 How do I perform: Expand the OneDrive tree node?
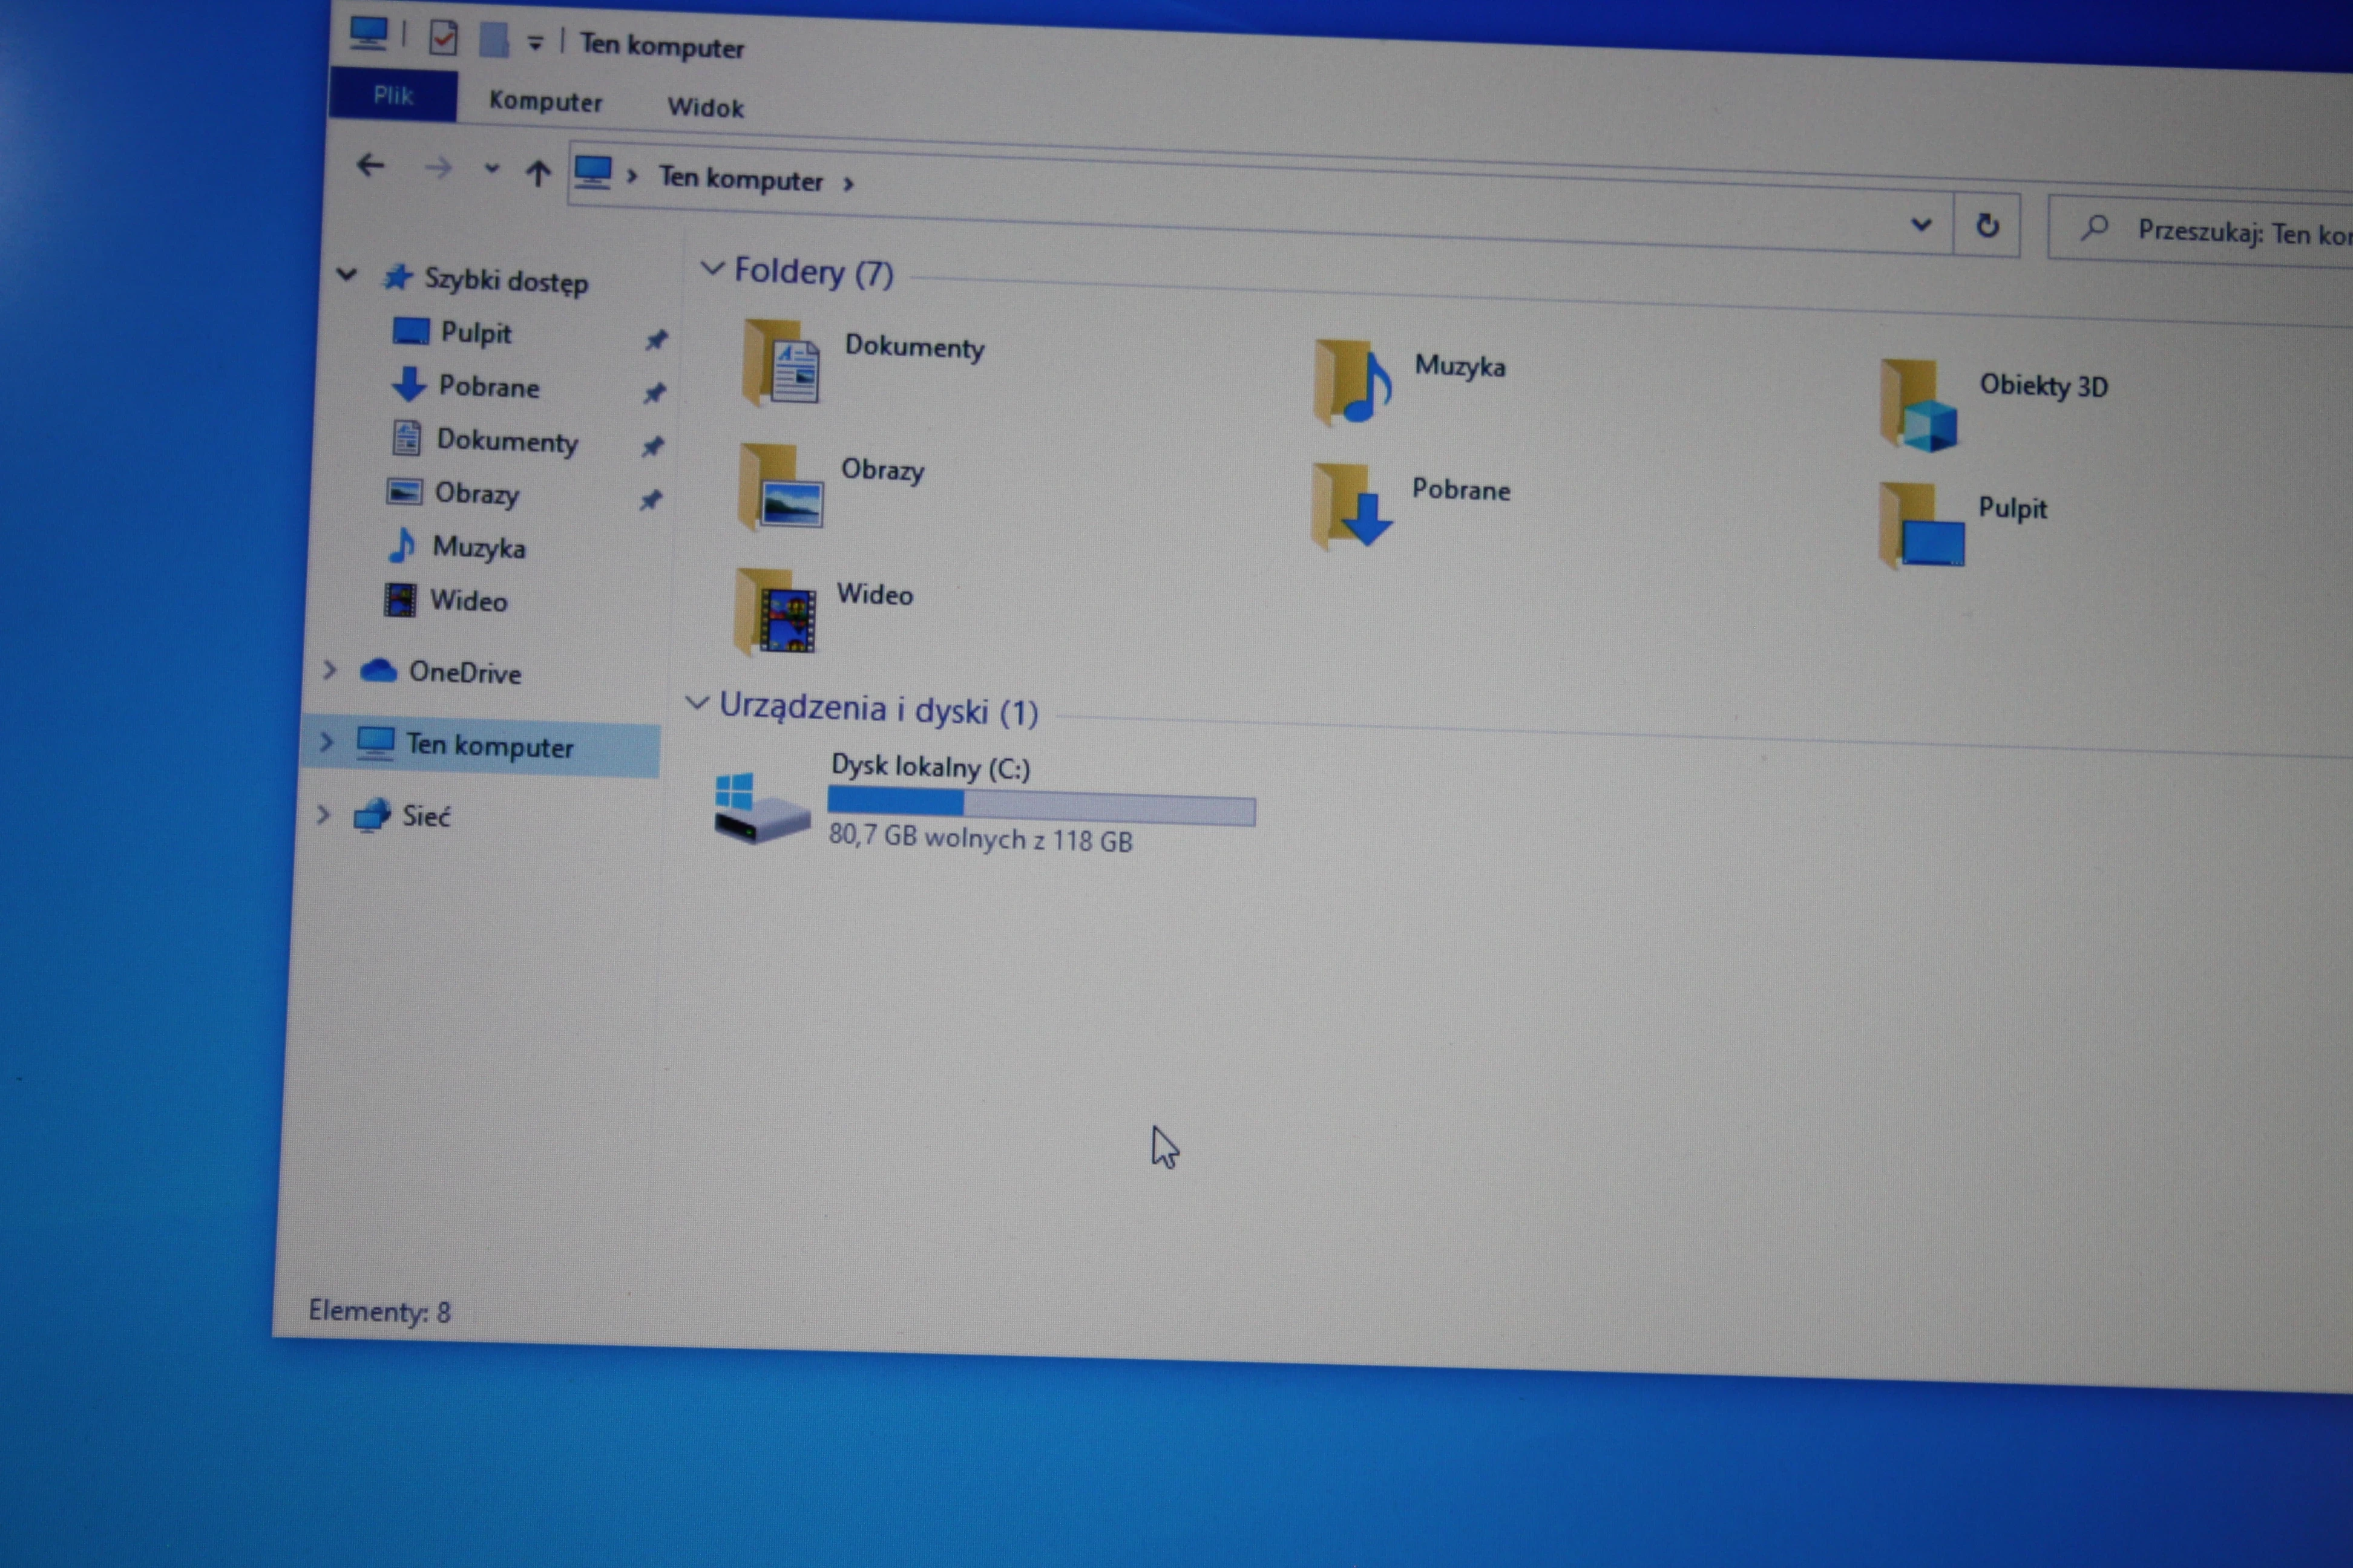click(x=329, y=669)
